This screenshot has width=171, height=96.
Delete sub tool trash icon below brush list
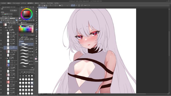(x=34, y=70)
